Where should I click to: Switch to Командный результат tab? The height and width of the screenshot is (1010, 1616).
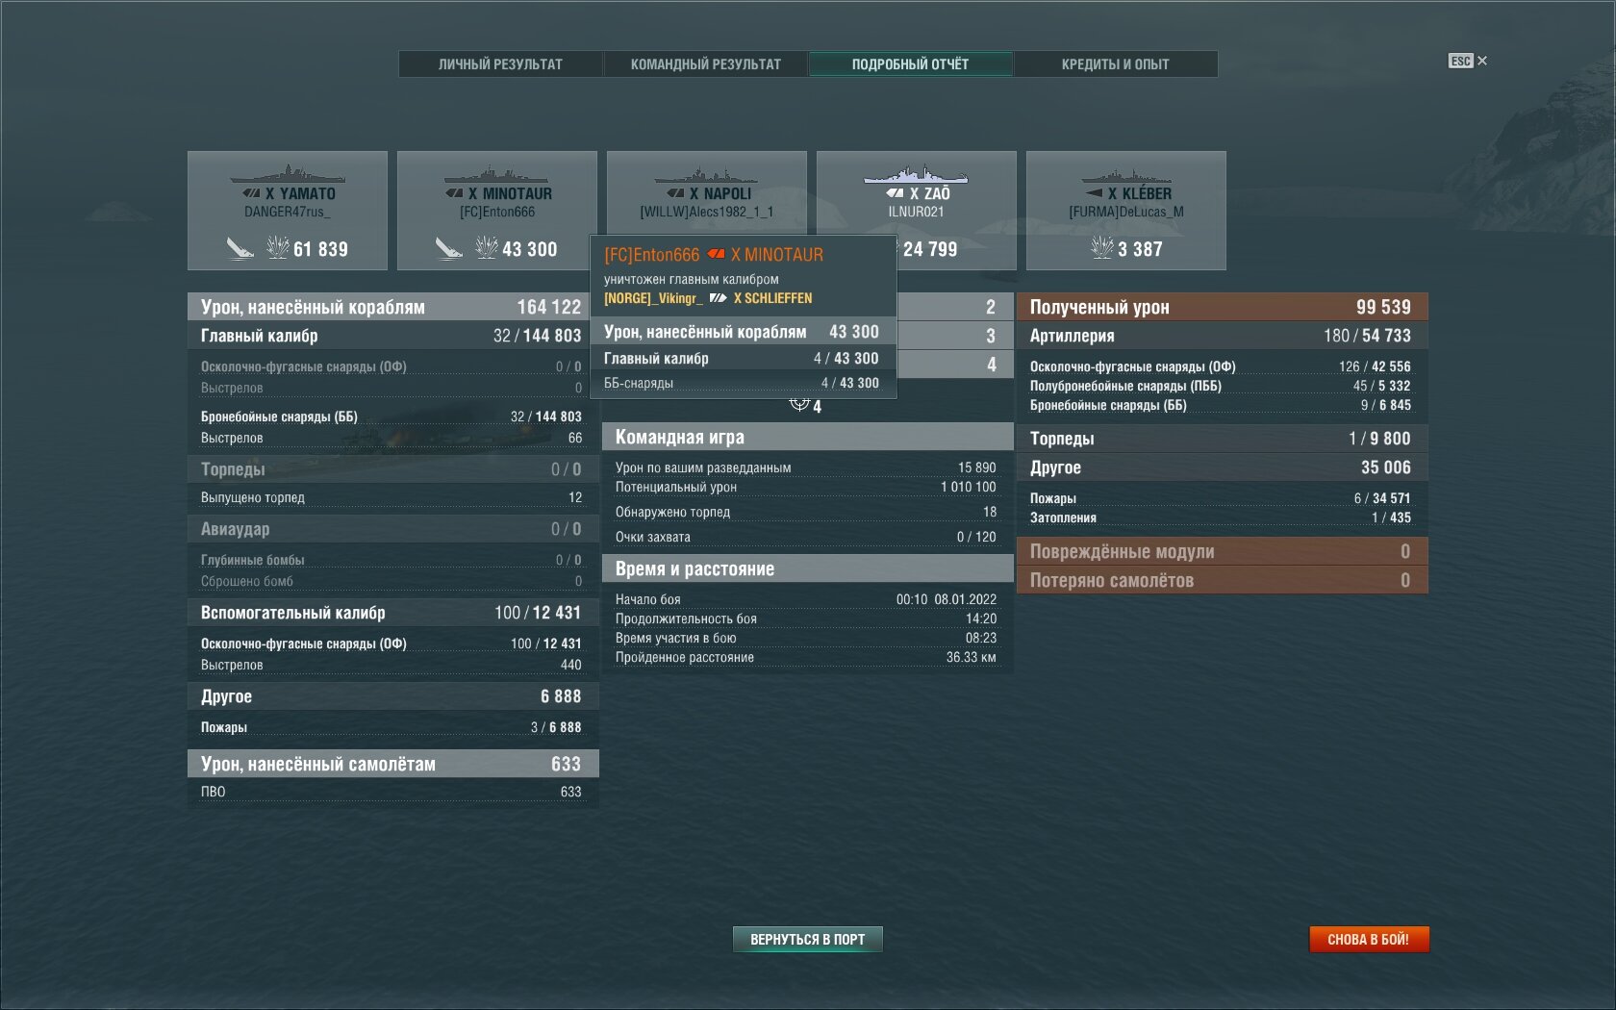706,64
